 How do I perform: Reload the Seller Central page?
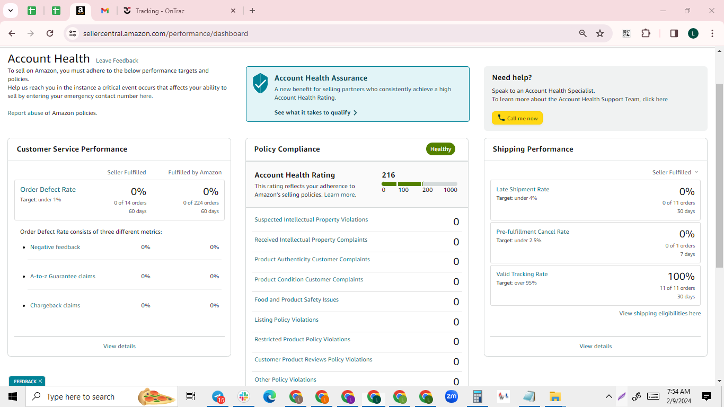coord(50,33)
